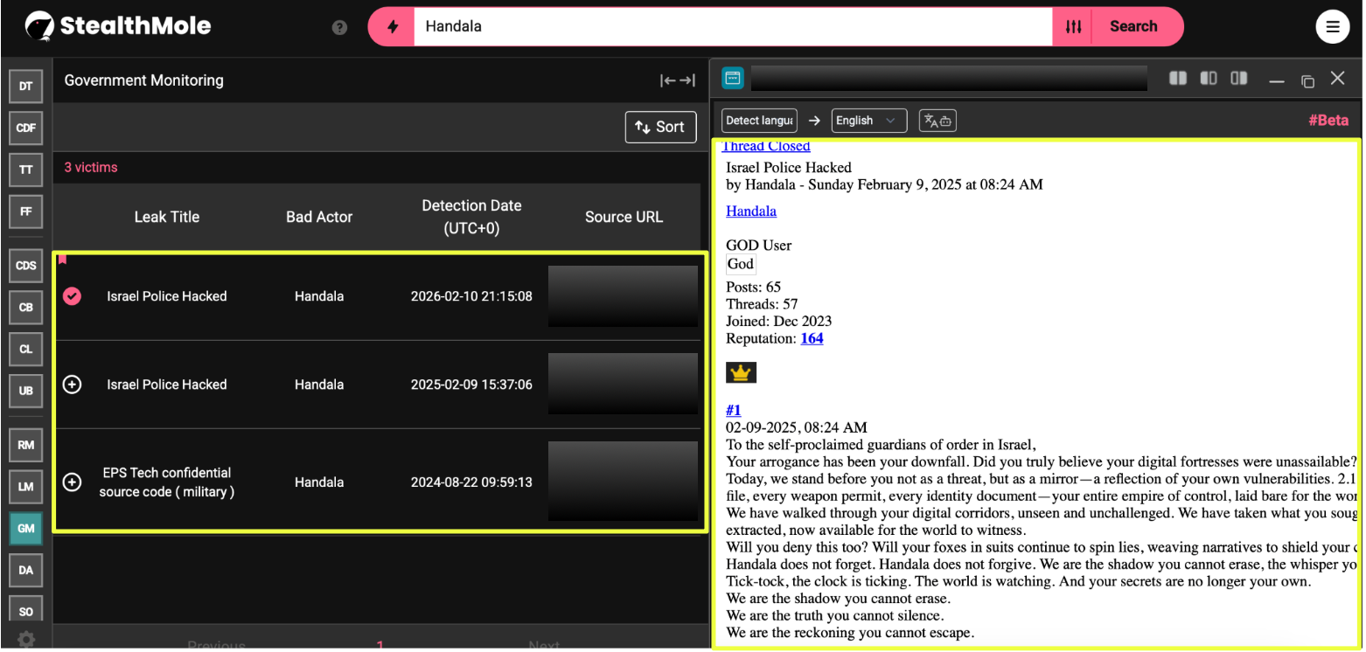Open the Detect language dropdown
This screenshot has height=652, width=1366.
[759, 121]
